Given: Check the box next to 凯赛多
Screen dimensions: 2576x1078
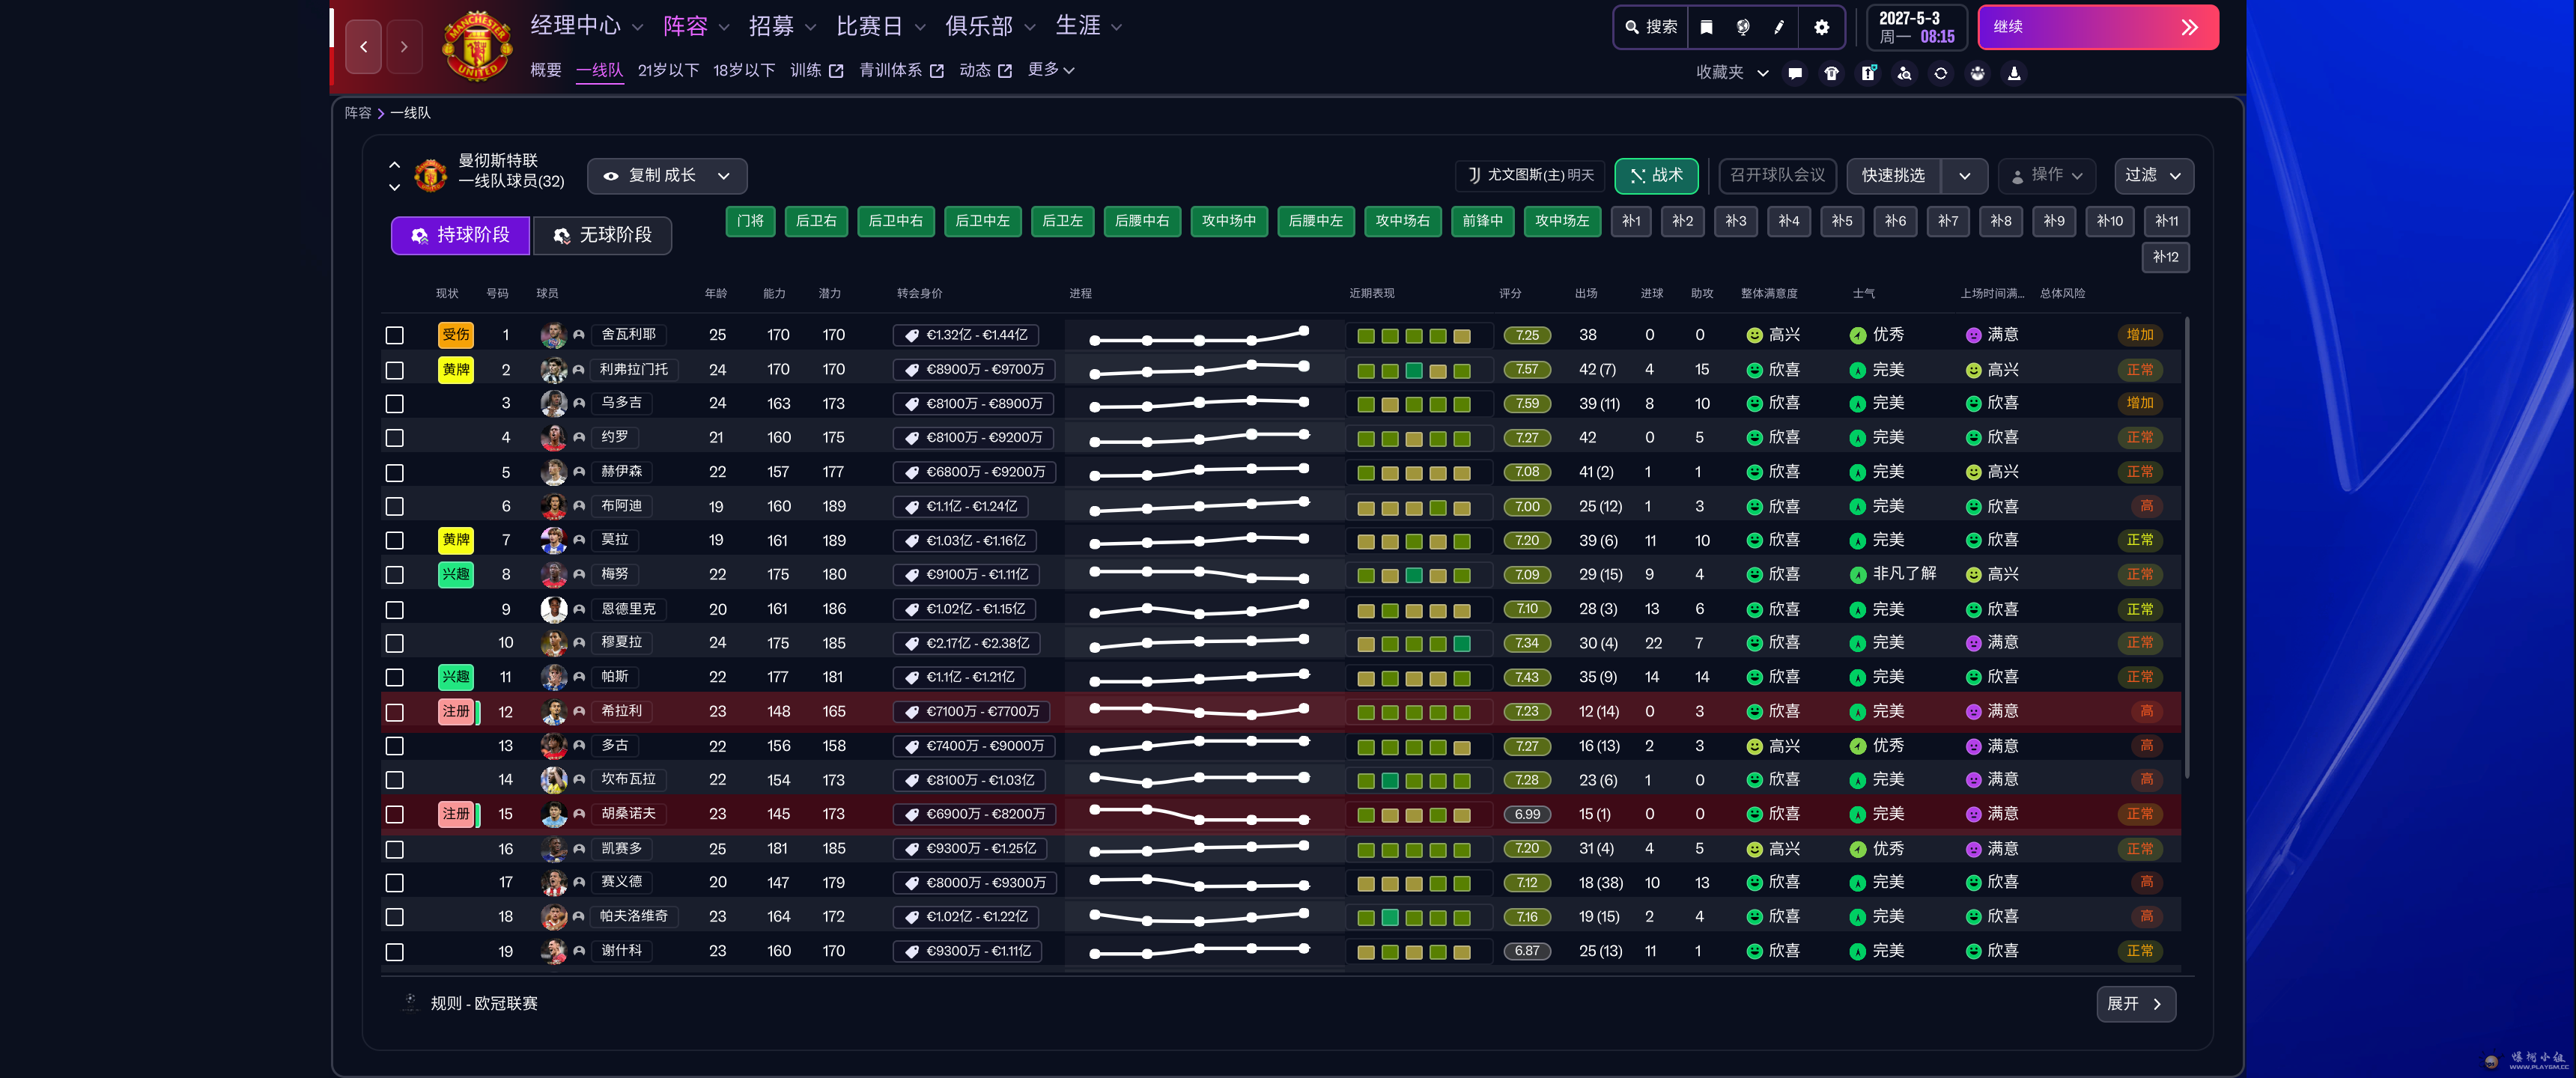Looking at the screenshot, I should [x=395, y=849].
